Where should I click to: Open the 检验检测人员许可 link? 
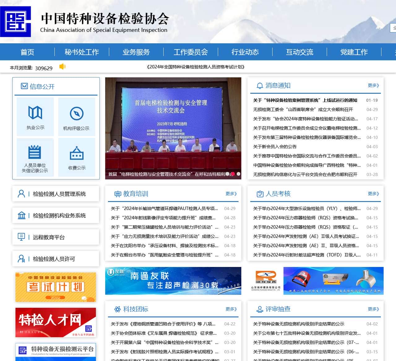(54, 259)
